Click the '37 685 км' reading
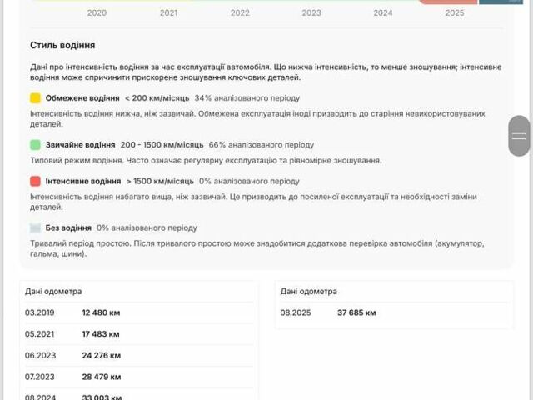 356,312
